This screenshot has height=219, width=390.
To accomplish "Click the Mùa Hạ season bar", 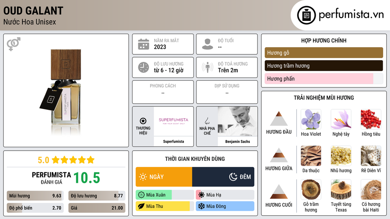I will [x=225, y=195].
